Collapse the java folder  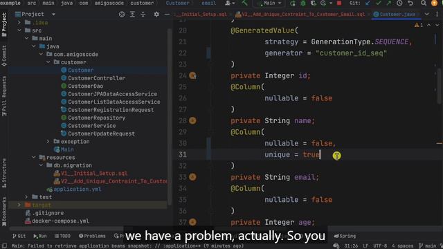coord(34,46)
